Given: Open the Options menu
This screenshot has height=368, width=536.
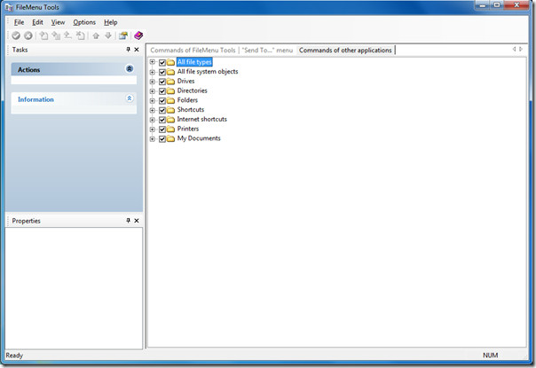Looking at the screenshot, I should (x=84, y=22).
